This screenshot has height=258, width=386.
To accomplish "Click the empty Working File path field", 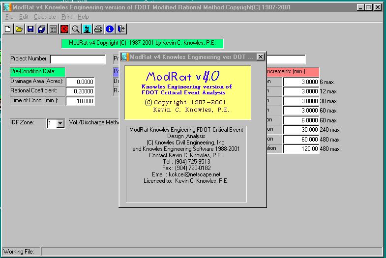I will (x=211, y=252).
